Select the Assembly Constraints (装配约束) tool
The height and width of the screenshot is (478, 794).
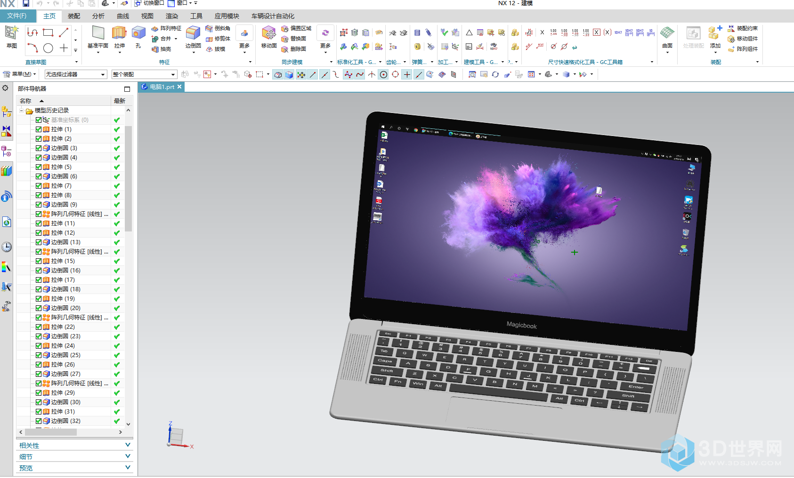743,28
